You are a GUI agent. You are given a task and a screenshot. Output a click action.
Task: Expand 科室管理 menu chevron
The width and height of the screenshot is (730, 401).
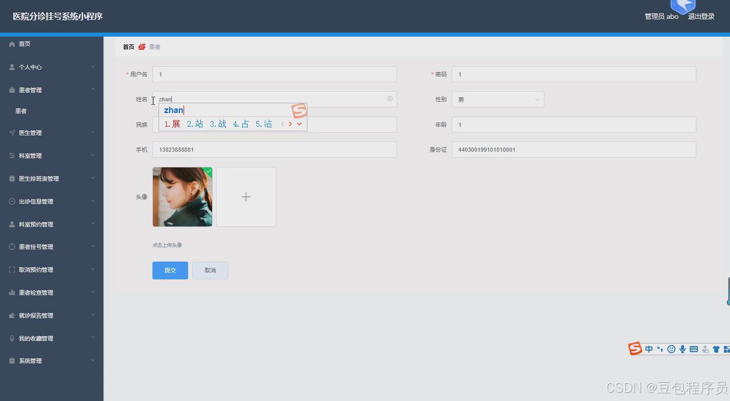click(93, 155)
